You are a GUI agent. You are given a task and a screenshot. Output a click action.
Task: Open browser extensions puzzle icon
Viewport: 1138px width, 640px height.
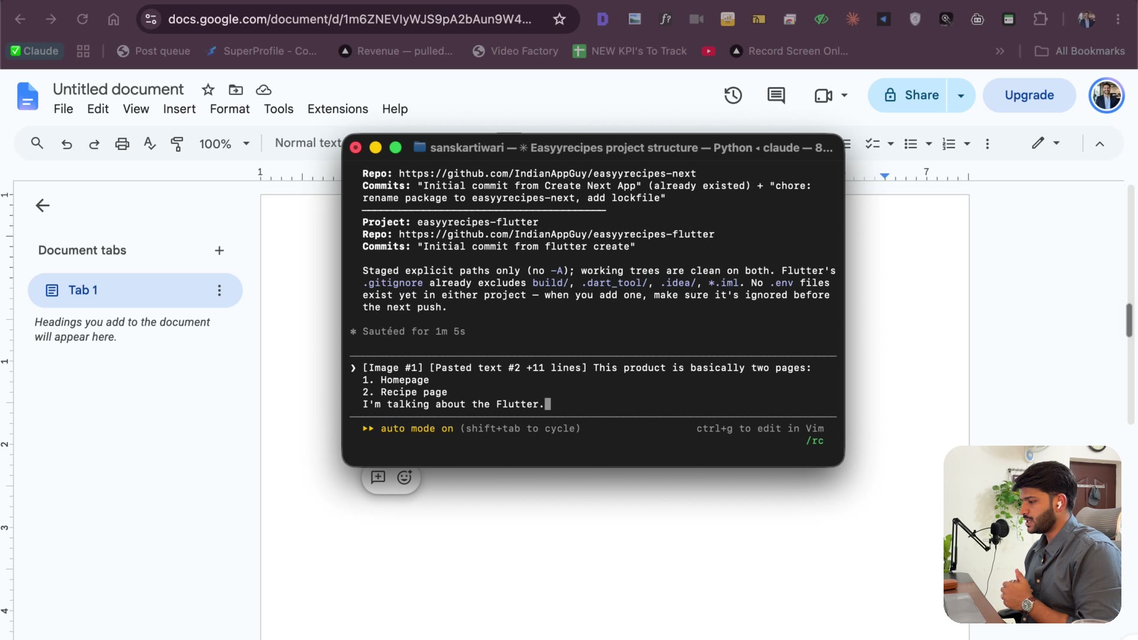(1040, 20)
